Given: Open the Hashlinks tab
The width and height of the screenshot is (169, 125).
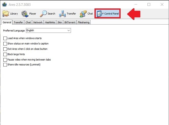Looking at the screenshot, I should coord(50,22).
